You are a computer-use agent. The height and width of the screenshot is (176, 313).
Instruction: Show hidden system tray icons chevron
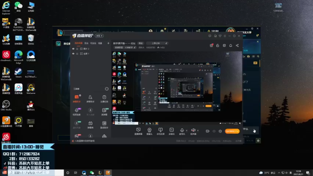pyautogui.click(x=279, y=173)
